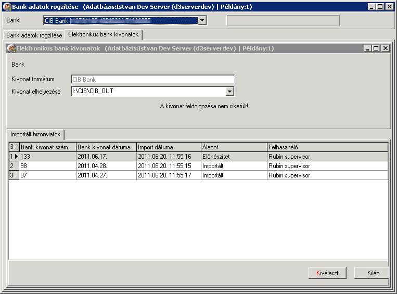Viewport: 397px width, 294px height.
Task: Click the Felhasználó column header
Action: [x=327, y=147]
